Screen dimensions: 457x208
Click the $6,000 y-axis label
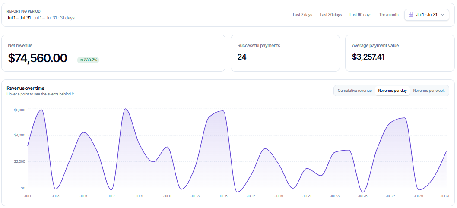coord(19,110)
